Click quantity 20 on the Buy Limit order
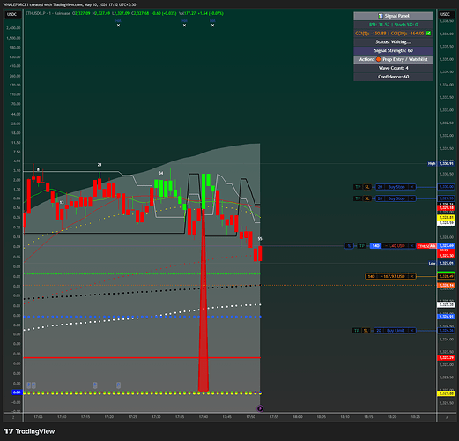459x441 pixels. (x=379, y=331)
